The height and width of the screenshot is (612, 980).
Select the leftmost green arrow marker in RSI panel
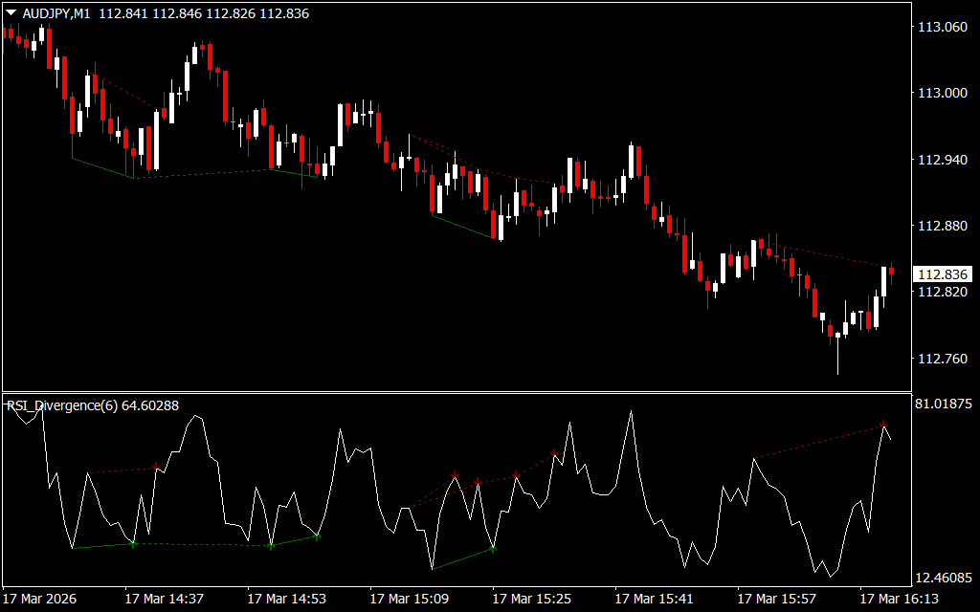(133, 543)
